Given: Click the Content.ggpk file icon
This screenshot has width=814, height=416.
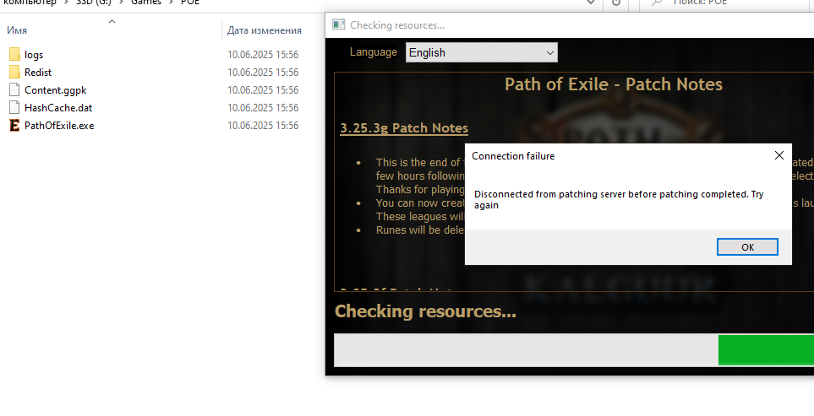Looking at the screenshot, I should tap(14, 89).
